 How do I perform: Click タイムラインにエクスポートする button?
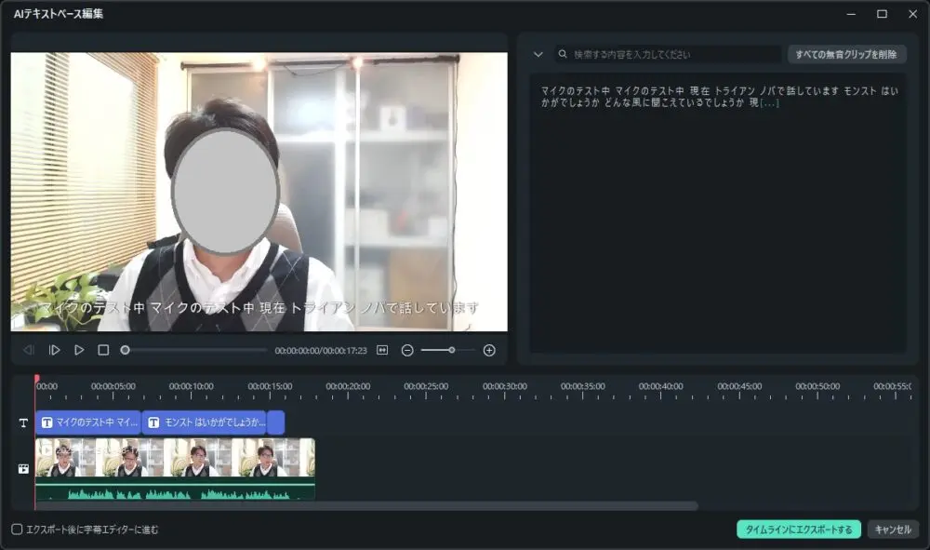tap(799, 530)
